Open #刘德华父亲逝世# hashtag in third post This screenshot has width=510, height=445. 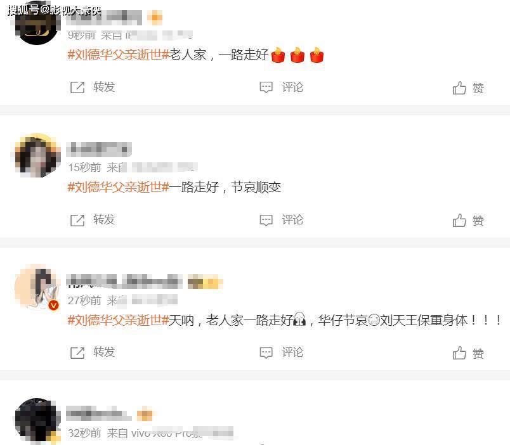click(x=118, y=321)
